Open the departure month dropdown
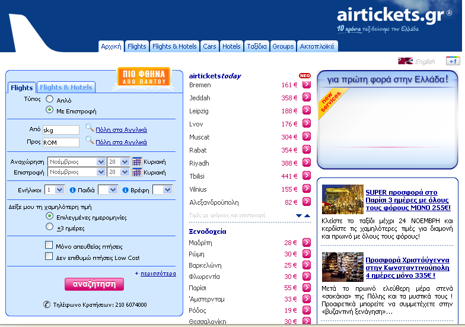The width and height of the screenshot is (465, 327). pyautogui.click(x=77, y=161)
